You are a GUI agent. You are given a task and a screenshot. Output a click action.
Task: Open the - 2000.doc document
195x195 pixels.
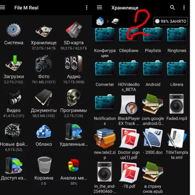(x=153, y=138)
